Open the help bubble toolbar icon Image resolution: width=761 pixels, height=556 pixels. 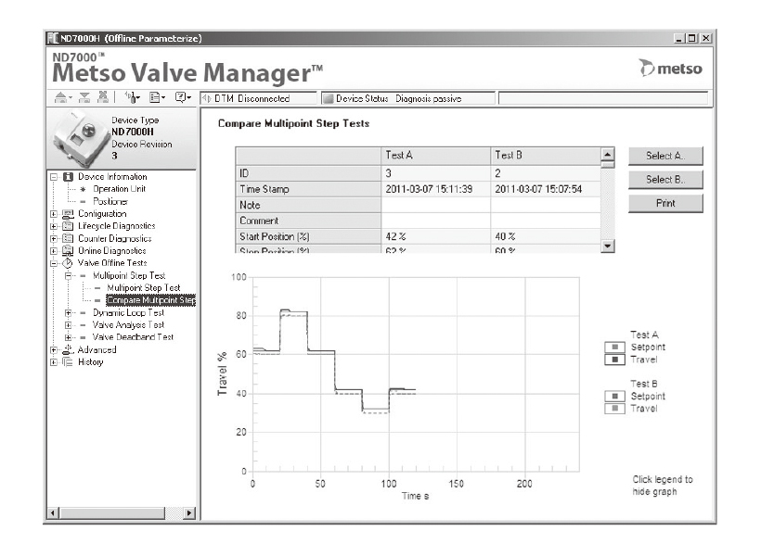coord(183,97)
